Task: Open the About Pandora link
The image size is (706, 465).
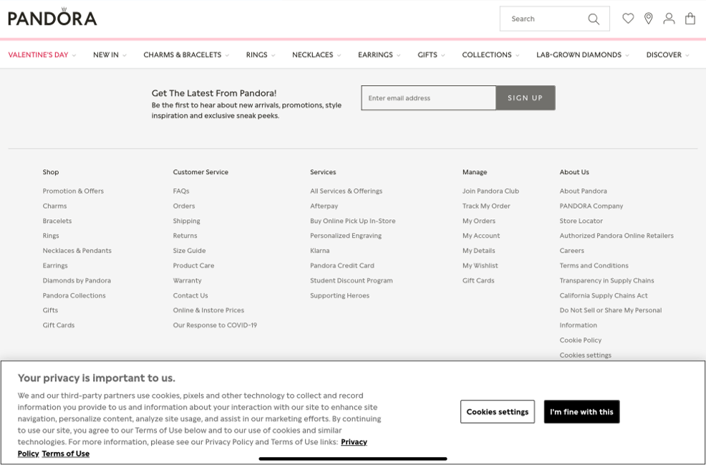Action: (x=583, y=191)
